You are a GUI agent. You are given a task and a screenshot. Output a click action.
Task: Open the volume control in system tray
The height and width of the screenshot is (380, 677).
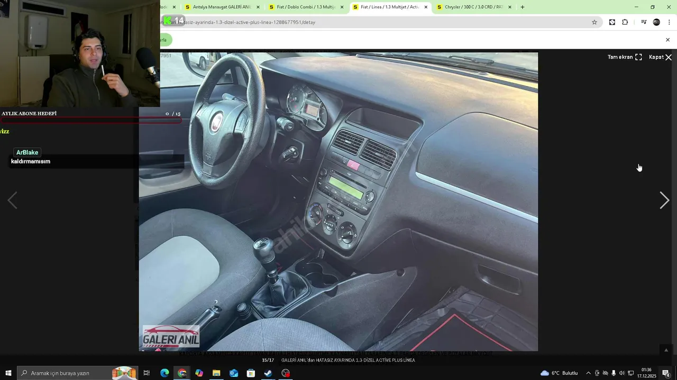click(x=622, y=373)
